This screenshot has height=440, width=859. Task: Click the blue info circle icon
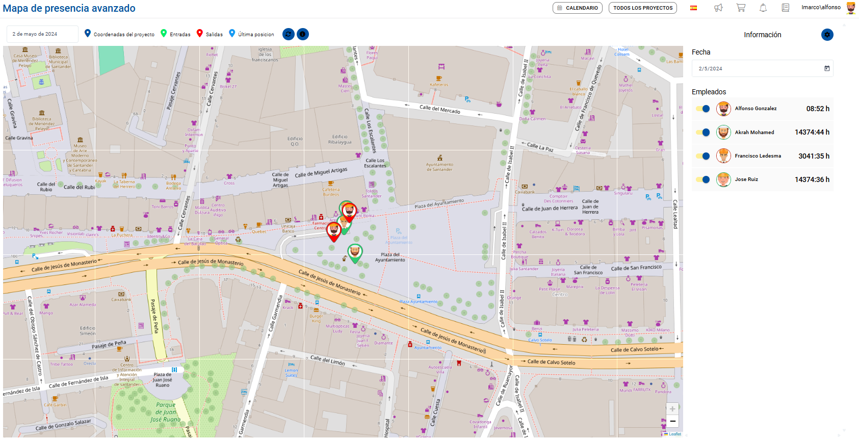[x=303, y=34]
